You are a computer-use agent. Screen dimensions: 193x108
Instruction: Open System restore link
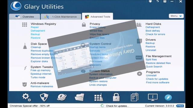click(98, 81)
